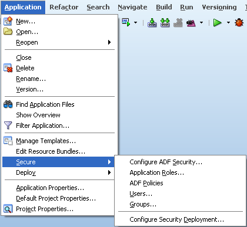Viewport: 247px width, 227px height.
Task: Choose Application Roles... from submenu
Action: 180,172
